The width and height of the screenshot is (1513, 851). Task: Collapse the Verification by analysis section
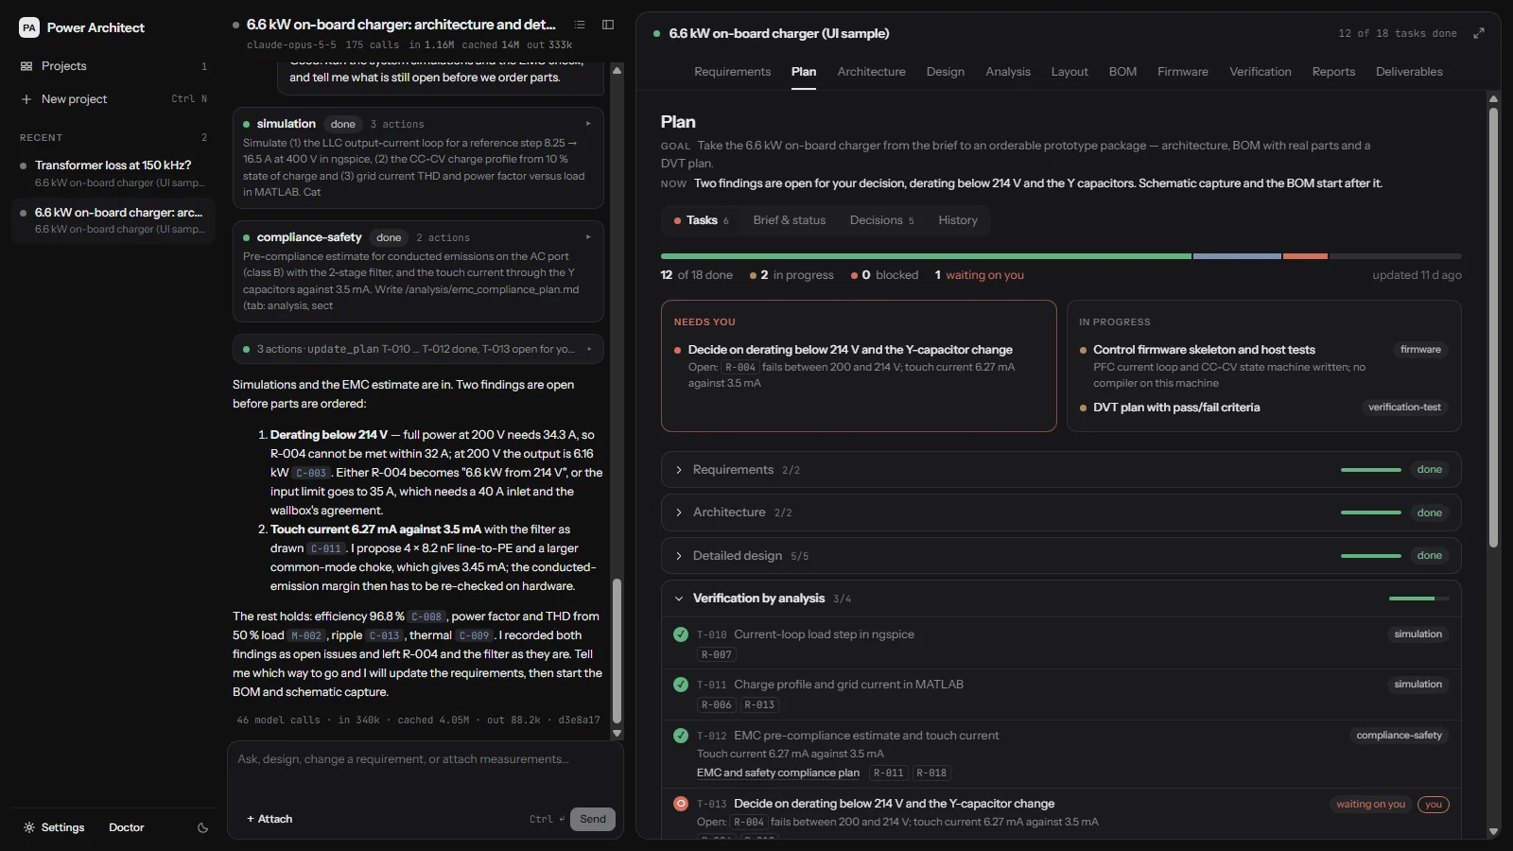(x=1061, y=599)
